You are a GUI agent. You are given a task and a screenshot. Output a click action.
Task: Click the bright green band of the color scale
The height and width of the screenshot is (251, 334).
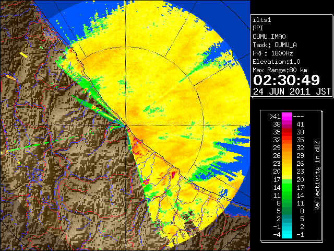[287, 187]
